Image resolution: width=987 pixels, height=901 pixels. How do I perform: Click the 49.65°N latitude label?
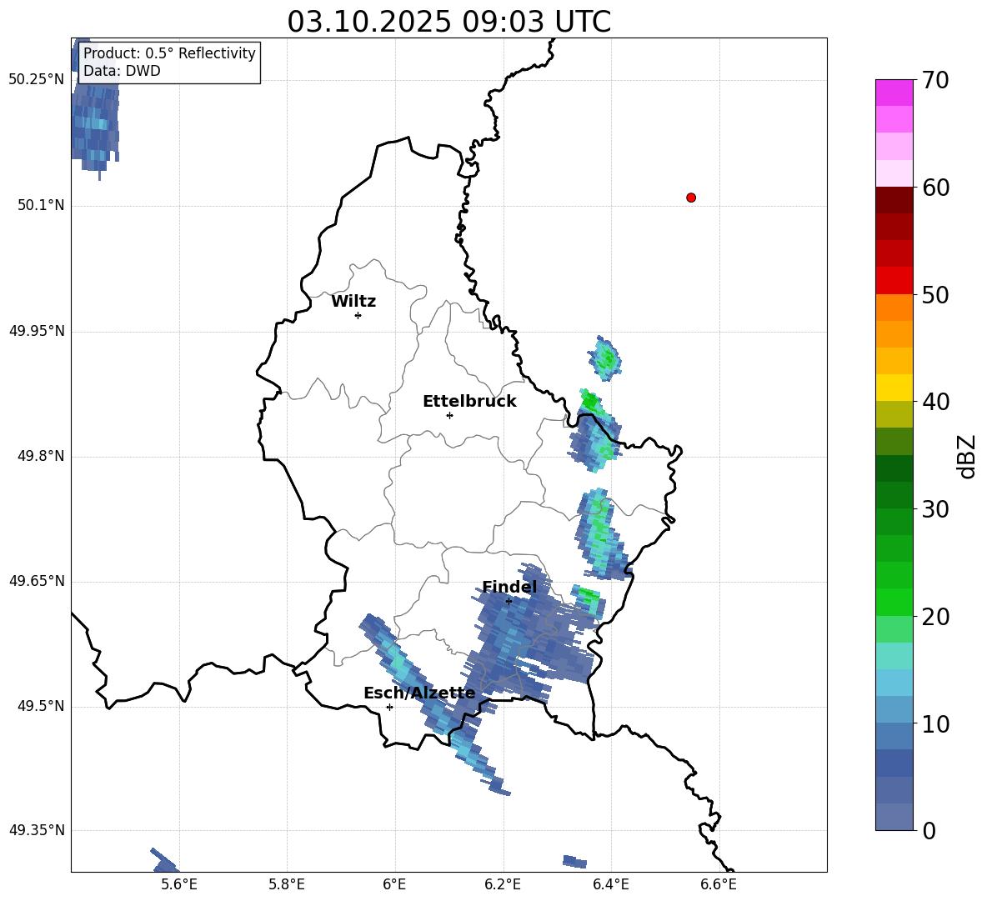point(37,581)
